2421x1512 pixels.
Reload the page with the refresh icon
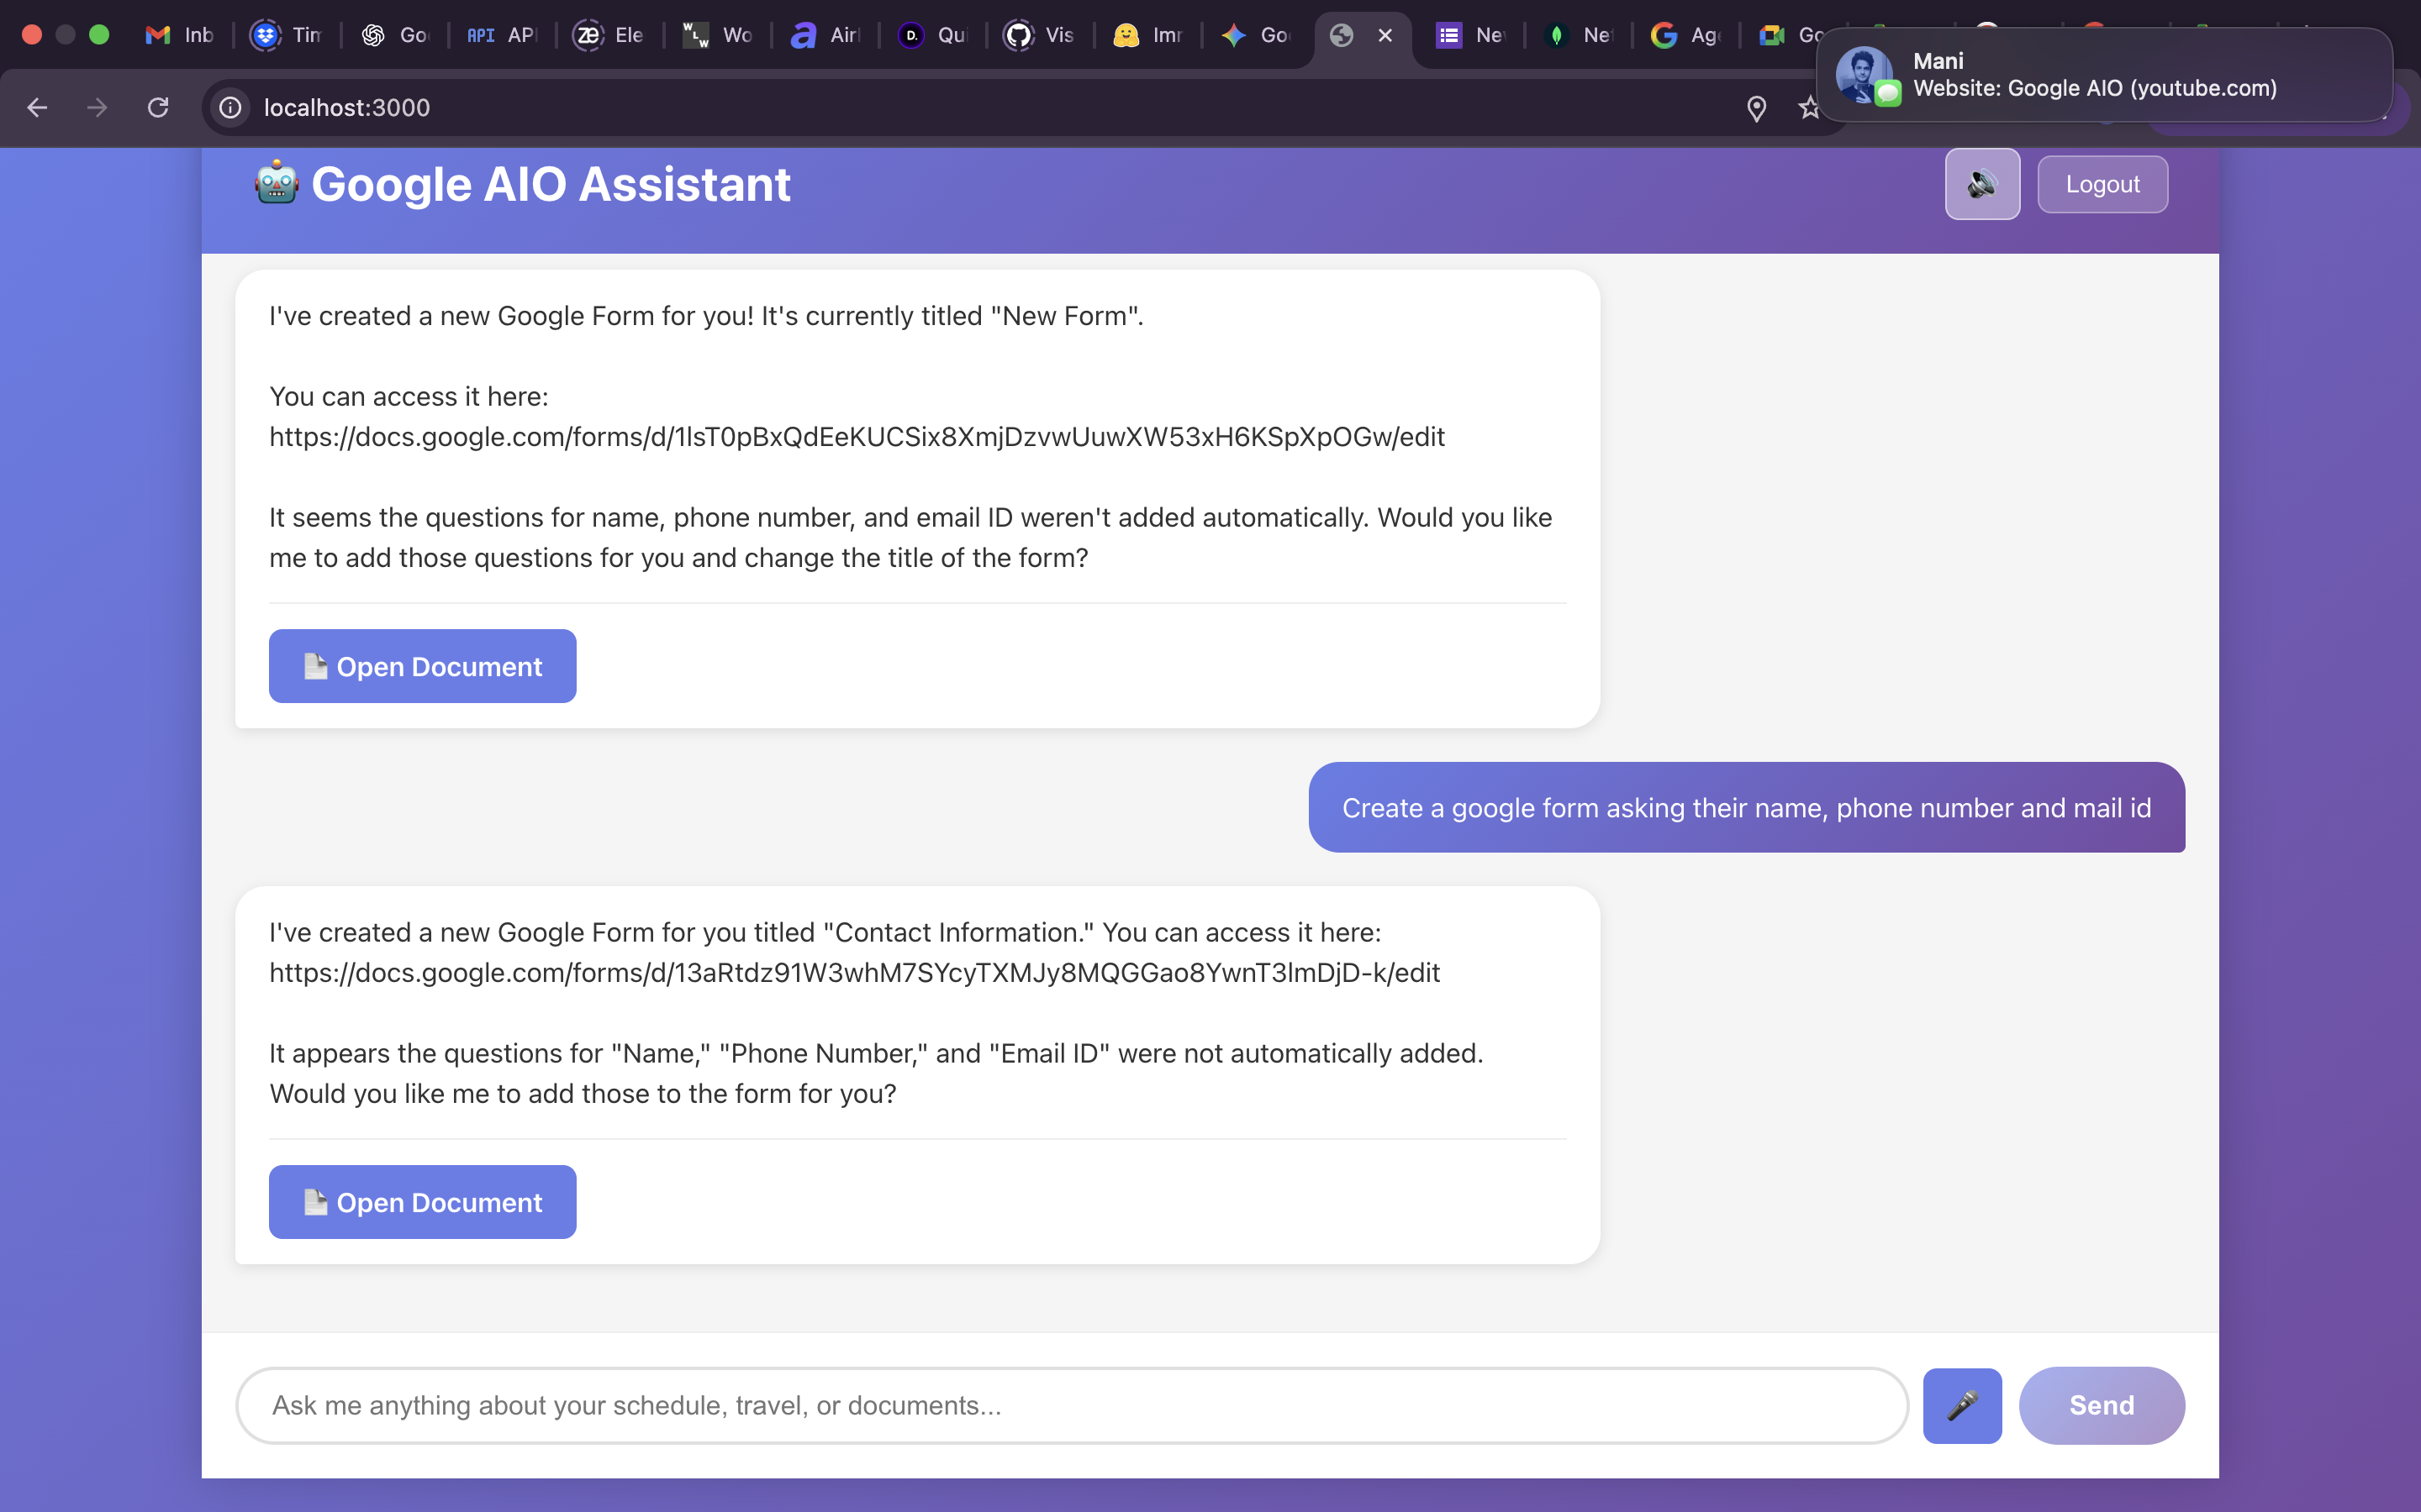click(x=158, y=108)
